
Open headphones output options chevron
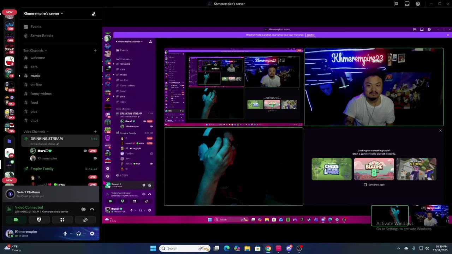[84, 234]
